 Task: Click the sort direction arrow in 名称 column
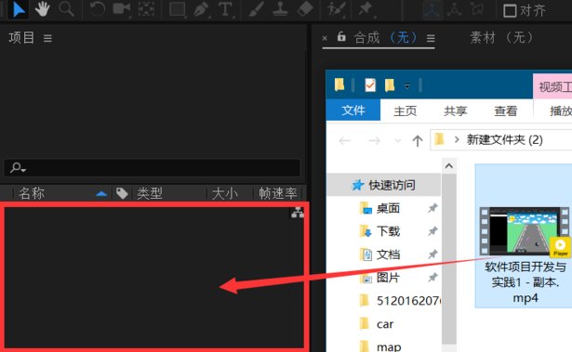coord(101,193)
